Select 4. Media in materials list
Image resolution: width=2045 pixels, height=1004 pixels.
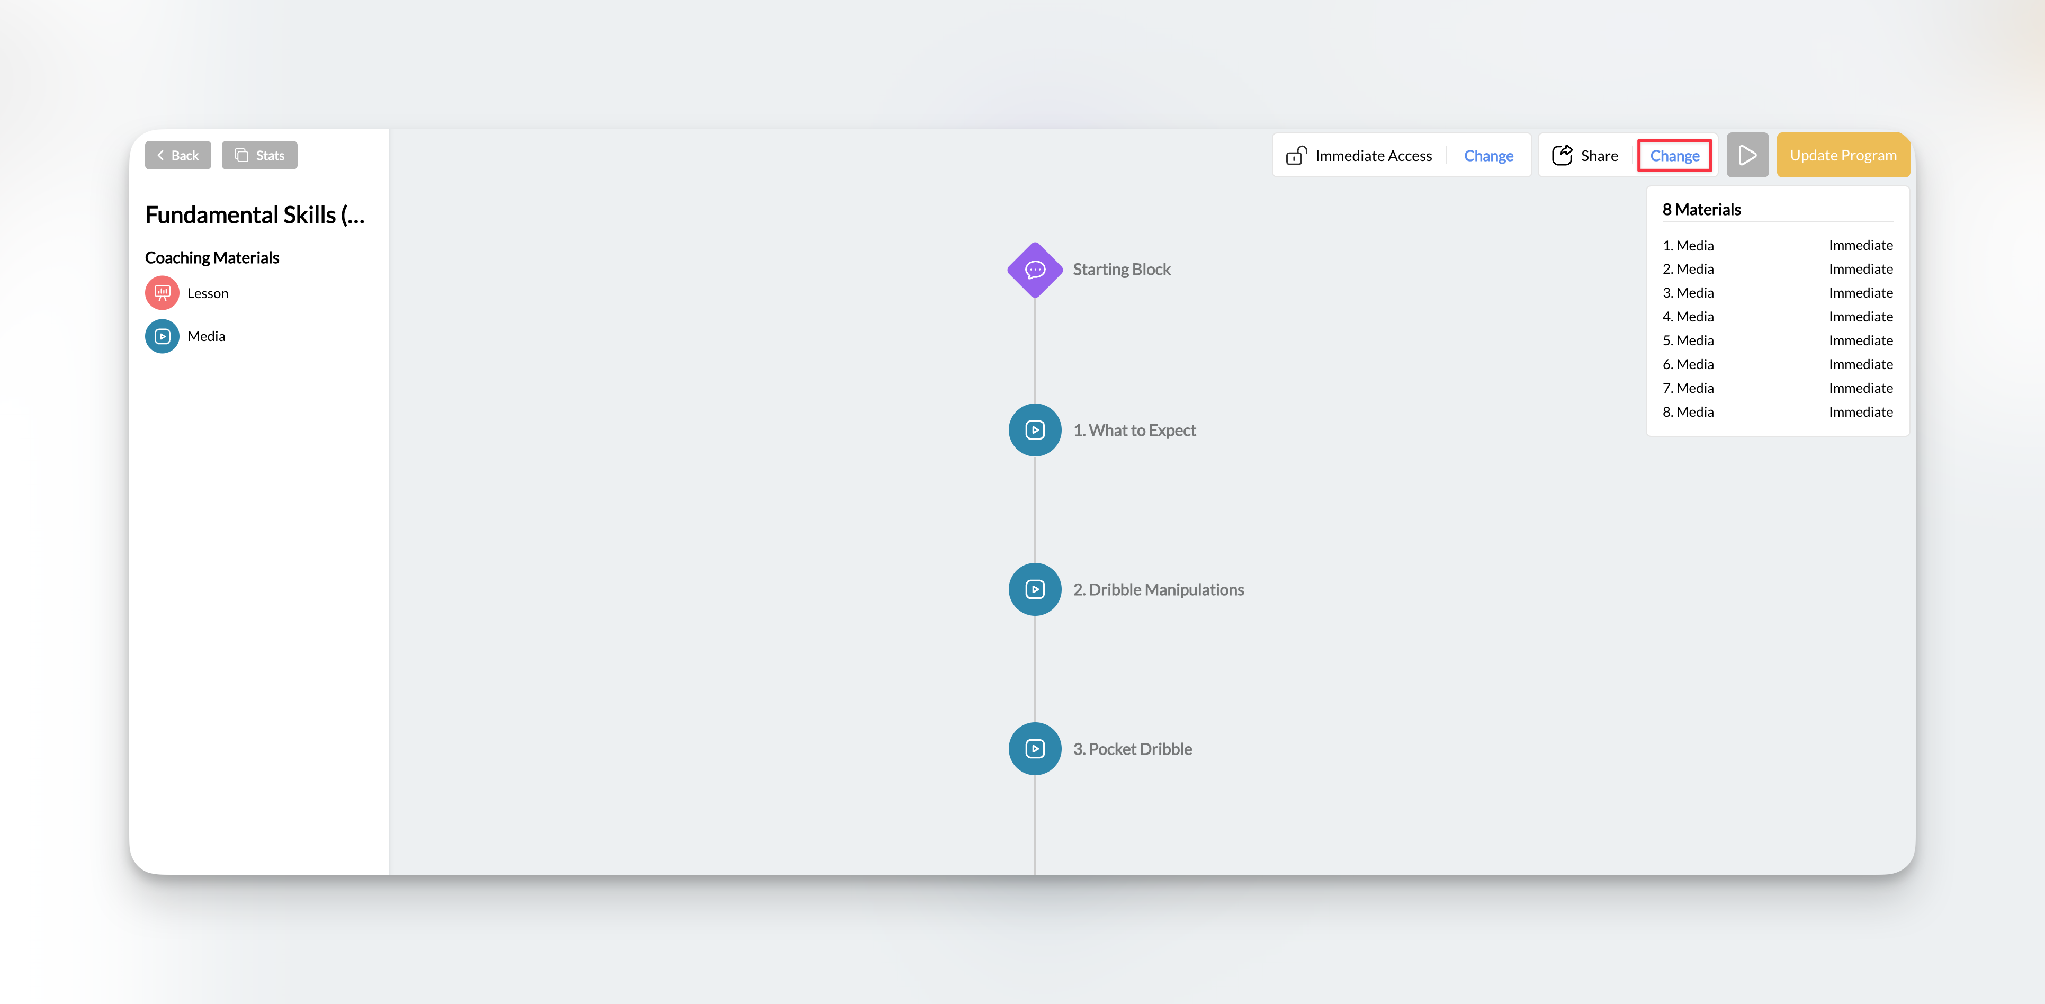[1688, 317]
